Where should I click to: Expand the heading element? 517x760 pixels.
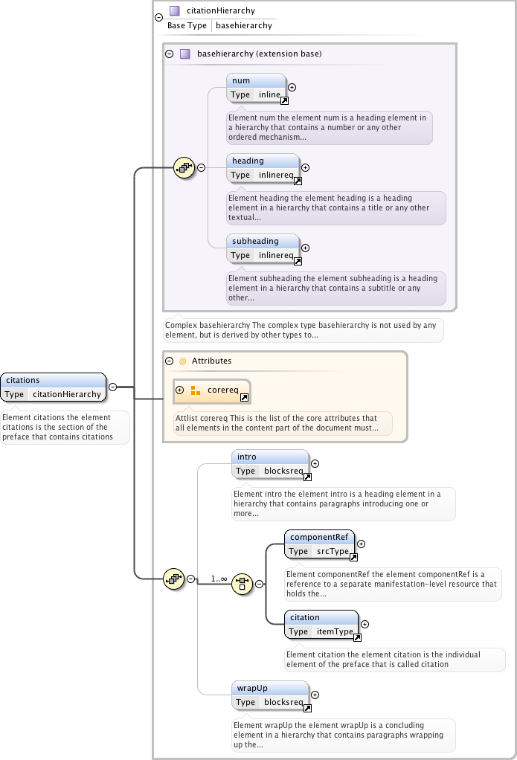305,168
